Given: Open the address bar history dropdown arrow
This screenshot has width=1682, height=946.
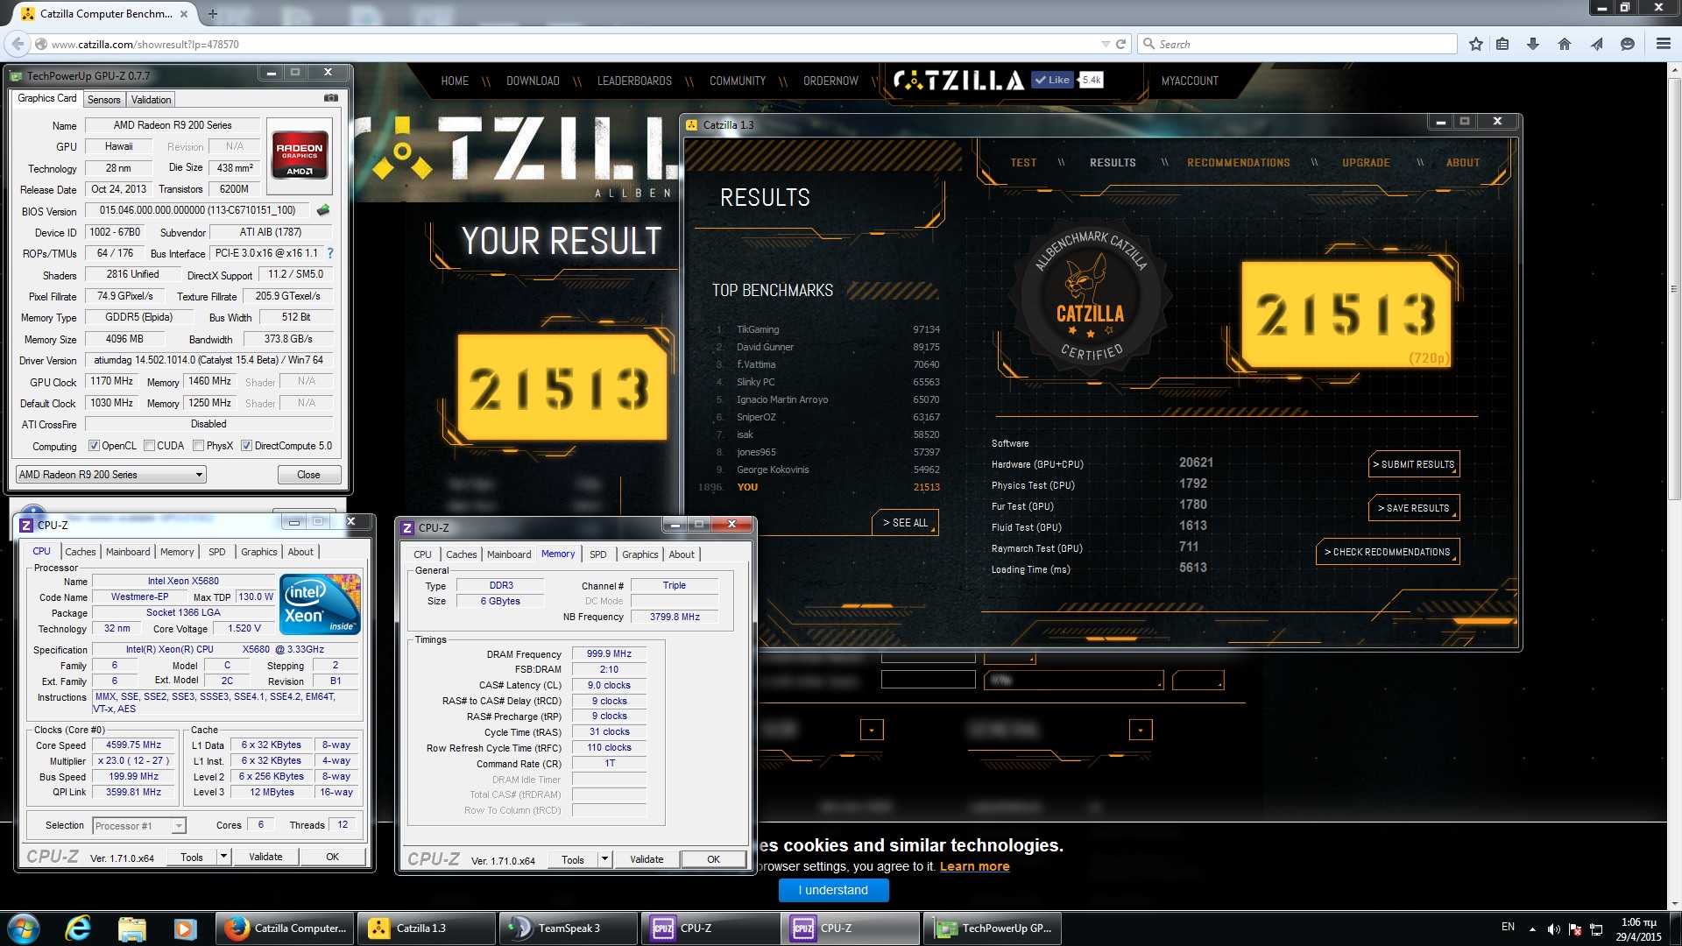Looking at the screenshot, I should coord(1105,44).
